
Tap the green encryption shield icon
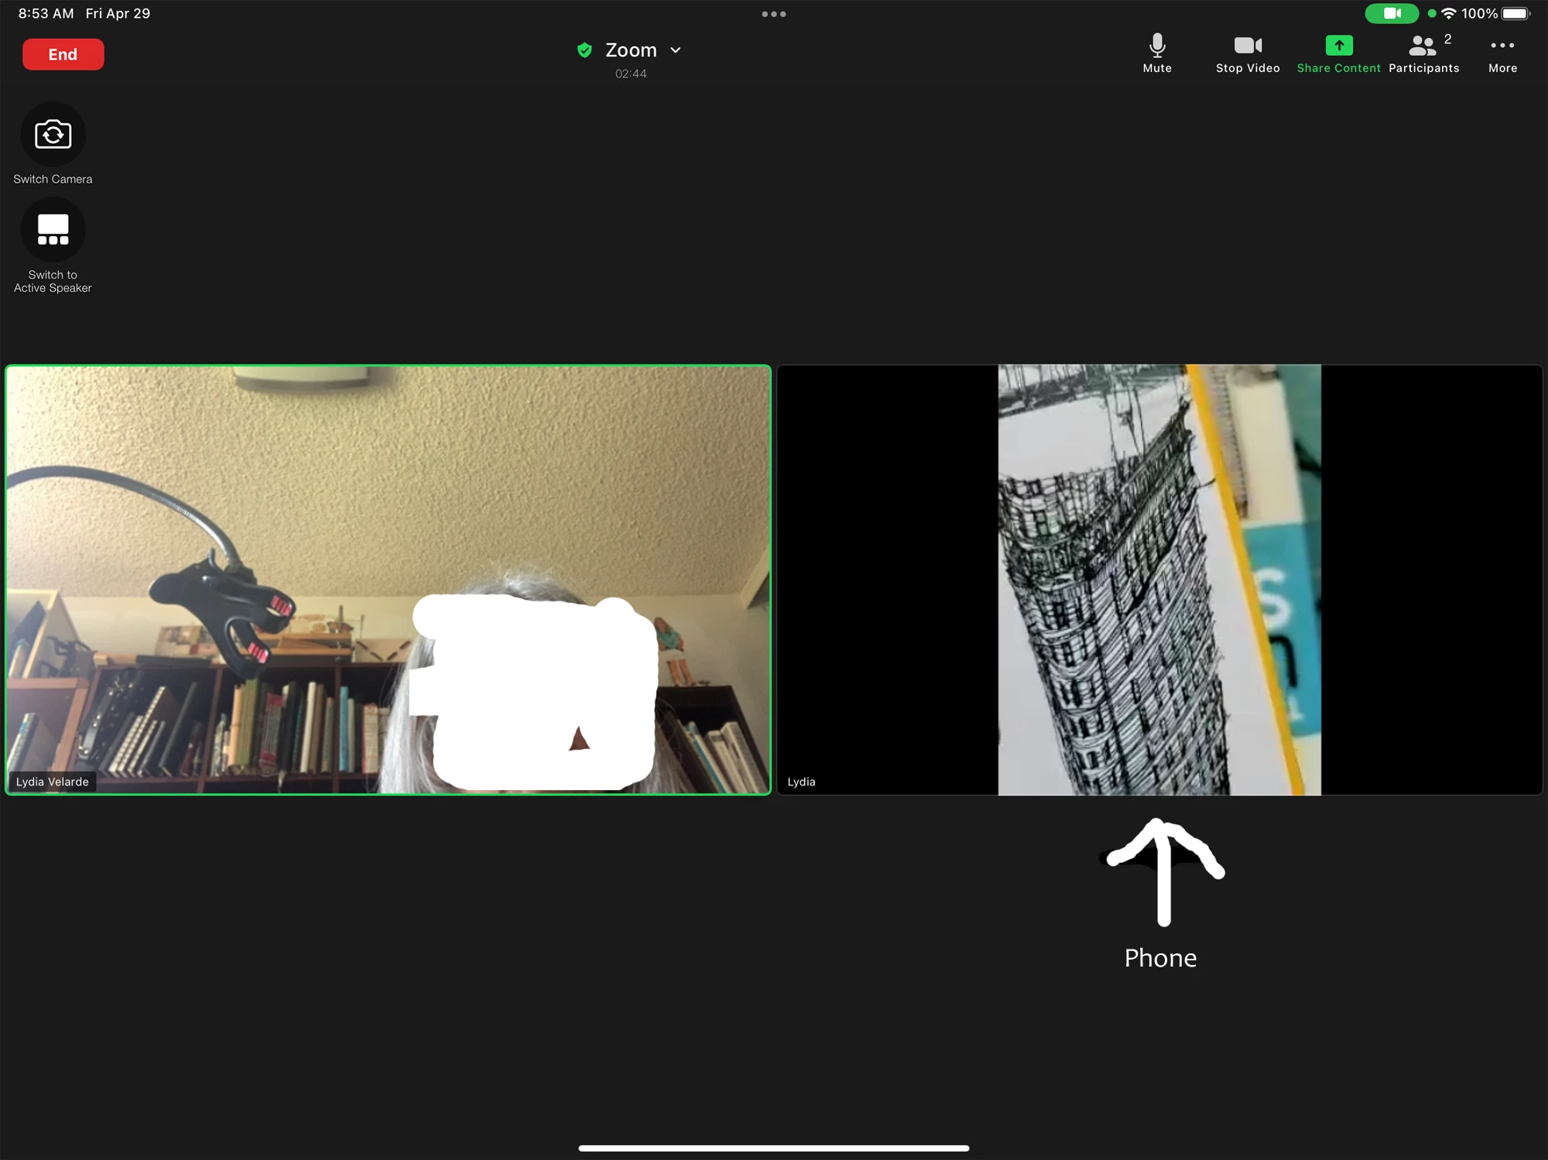[x=585, y=50]
